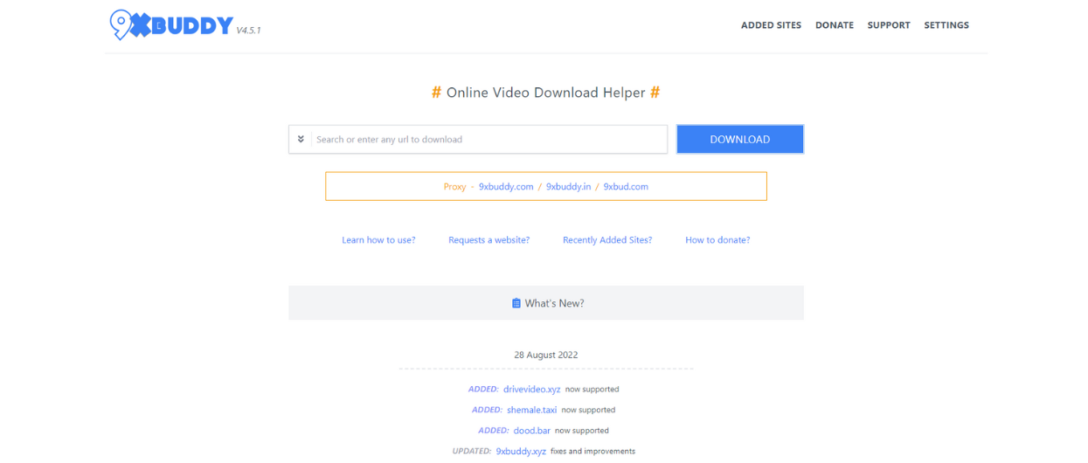Select the 28 August 2022 date text
Screen dimensions: 1088x463
546,356
